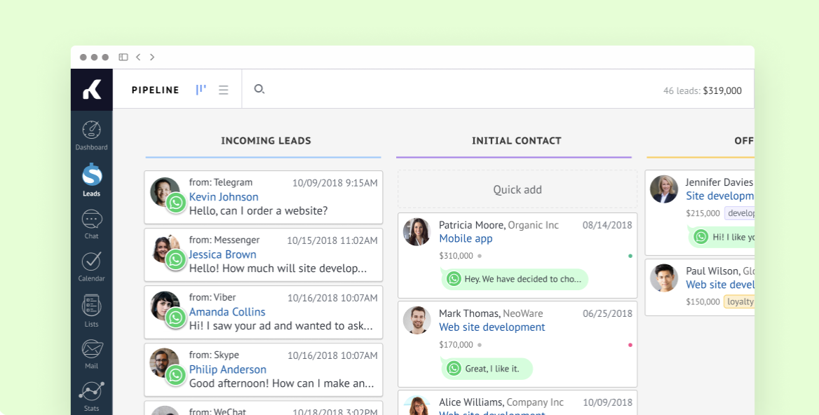Screen dimensions: 819x415
Task: Click date '06/25/2018' on Mark Thomas card
Action: (607, 314)
